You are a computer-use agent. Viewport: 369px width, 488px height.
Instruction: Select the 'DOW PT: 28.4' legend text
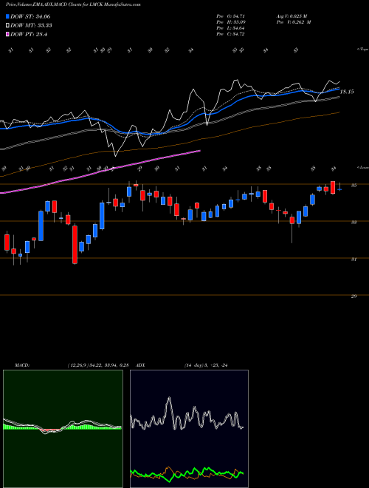pyautogui.click(x=29, y=35)
